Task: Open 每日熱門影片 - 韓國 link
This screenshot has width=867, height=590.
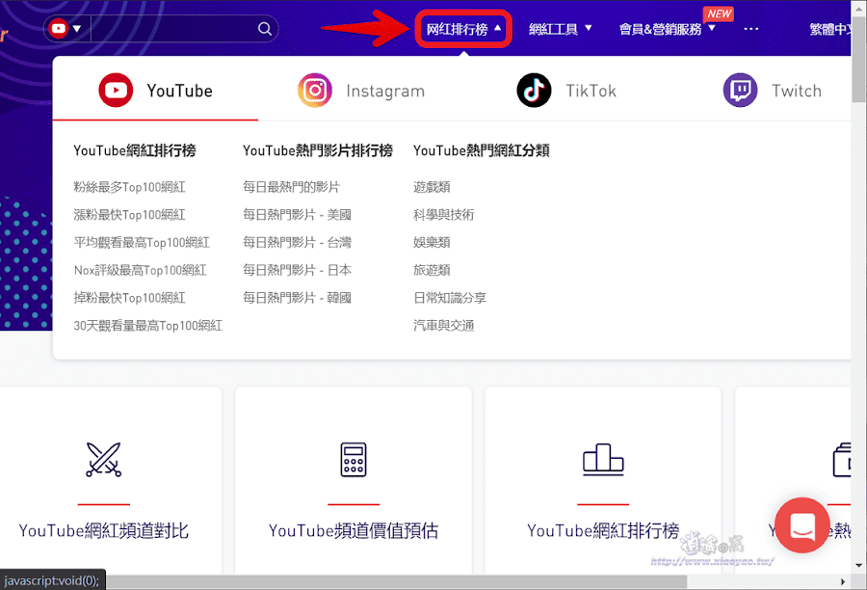Action: coord(297,298)
